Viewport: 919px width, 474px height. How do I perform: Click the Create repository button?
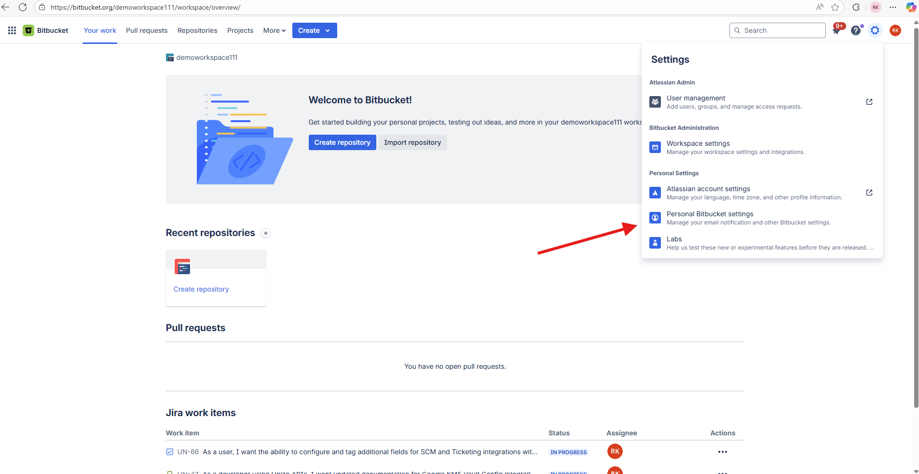tap(342, 142)
